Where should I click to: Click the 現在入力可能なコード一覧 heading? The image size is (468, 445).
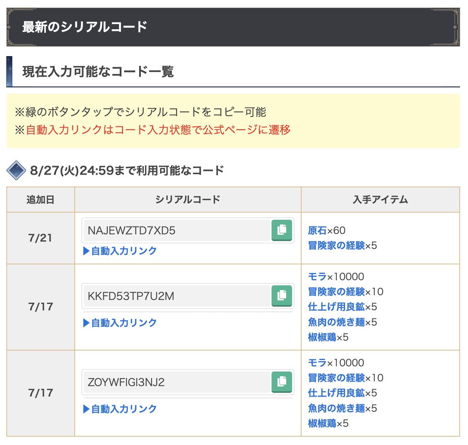pyautogui.click(x=98, y=72)
